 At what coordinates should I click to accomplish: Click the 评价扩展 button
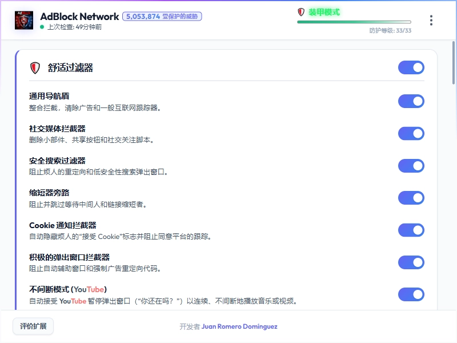pyautogui.click(x=33, y=326)
